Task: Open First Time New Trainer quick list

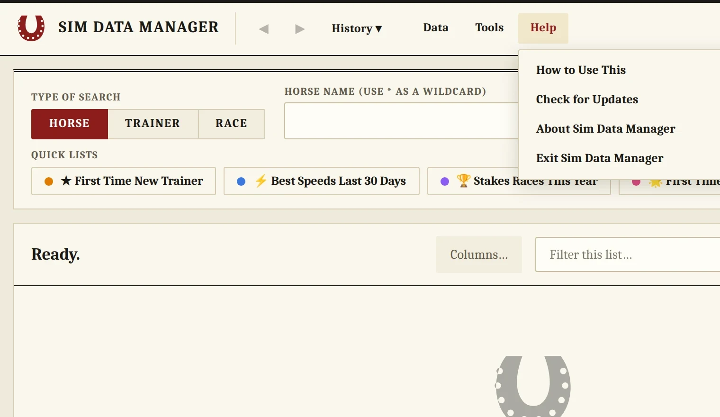Action: coord(124,181)
